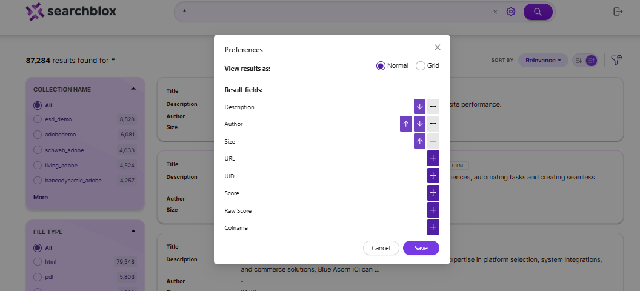
Task: Remove the Author result field
Action: [x=433, y=124]
